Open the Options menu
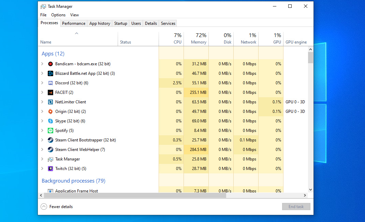The height and width of the screenshot is (222, 365). click(x=58, y=15)
